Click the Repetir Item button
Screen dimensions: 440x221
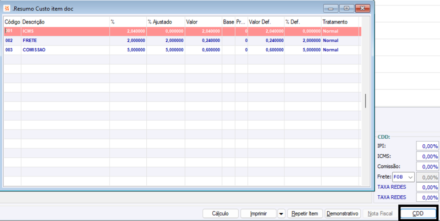(x=305, y=214)
